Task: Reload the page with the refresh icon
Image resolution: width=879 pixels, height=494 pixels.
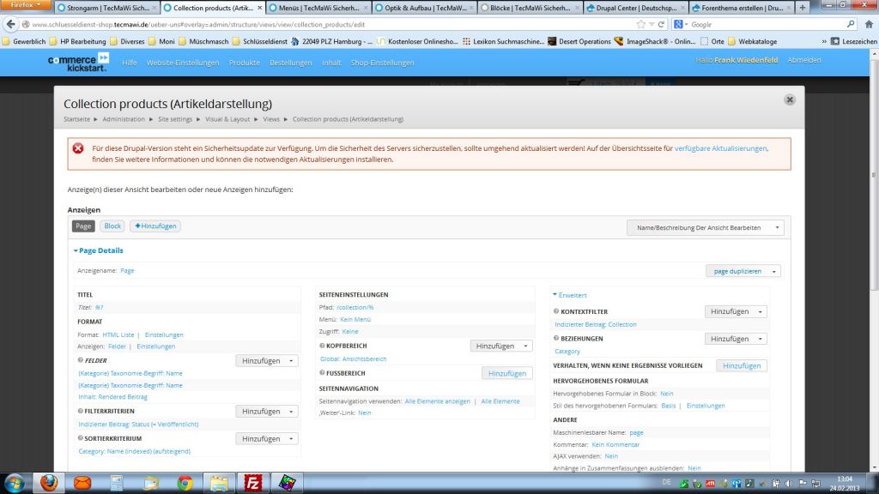Action: (x=662, y=24)
